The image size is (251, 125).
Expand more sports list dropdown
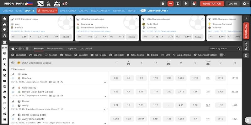[222, 55]
